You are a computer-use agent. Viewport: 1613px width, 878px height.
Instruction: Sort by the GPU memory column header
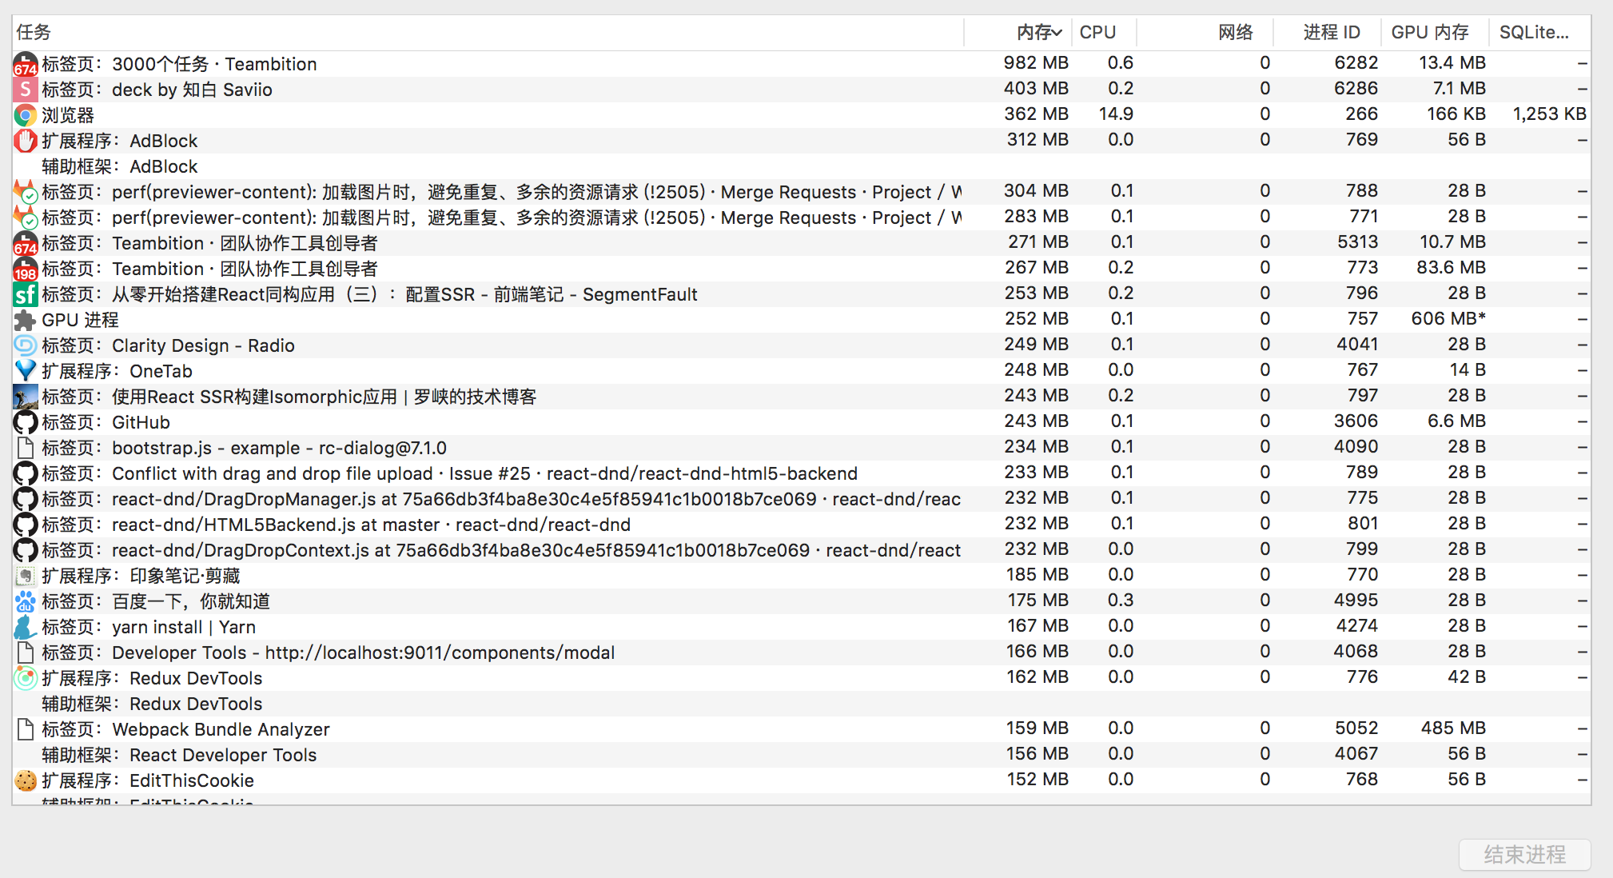(1429, 33)
